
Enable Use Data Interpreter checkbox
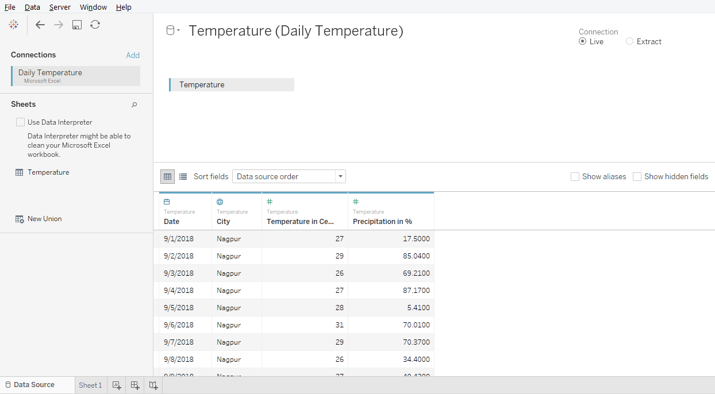click(x=21, y=122)
